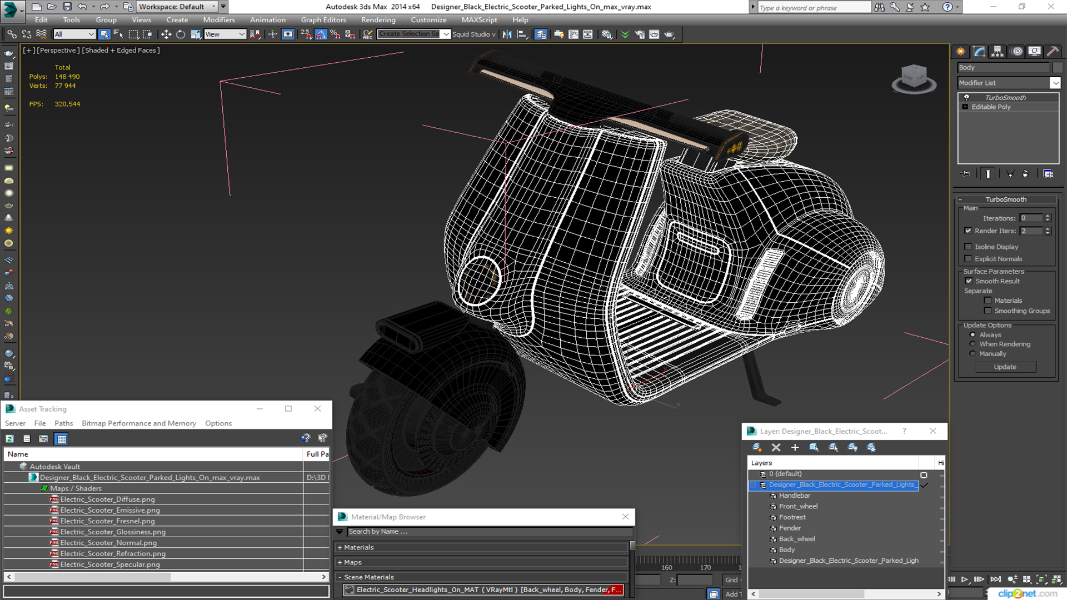Open Paths menu in Asset Tracking
The image size is (1067, 600).
(x=63, y=423)
